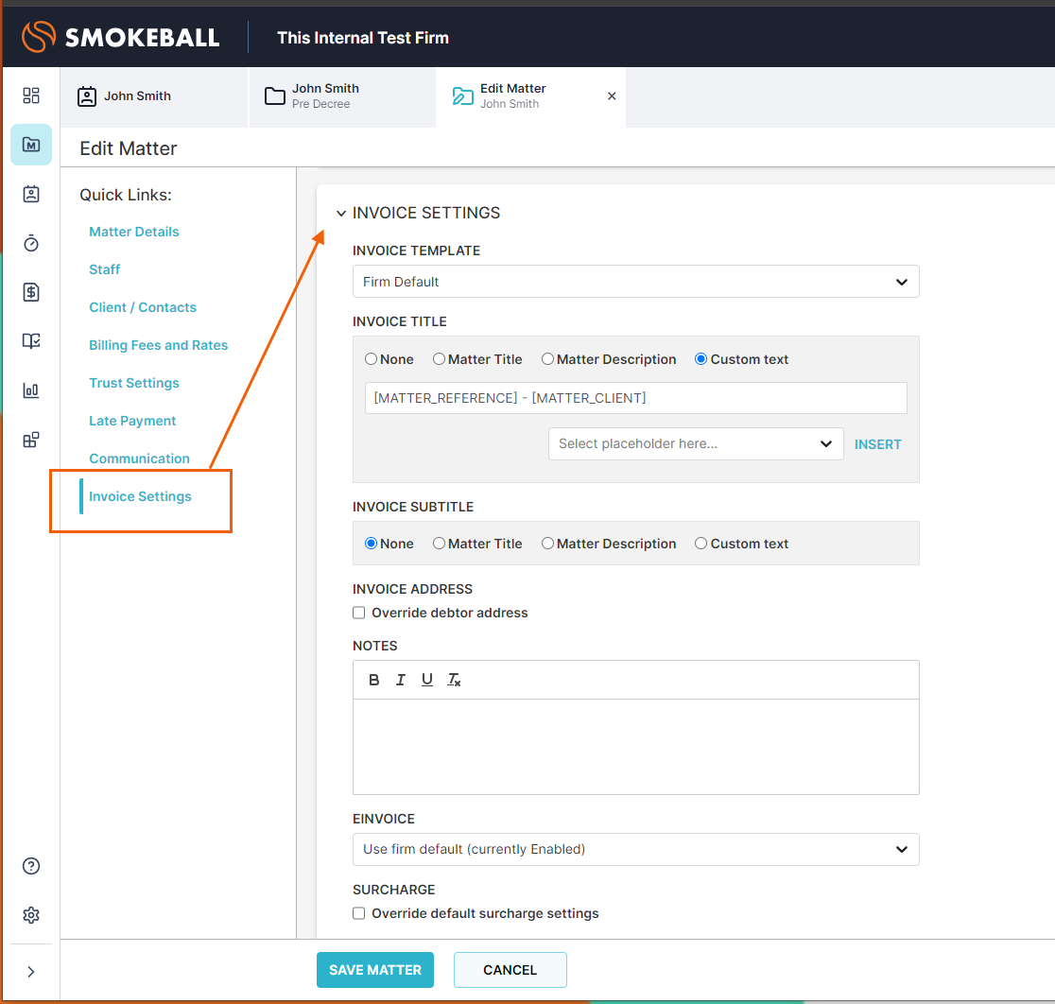Collapse the Invoice Settings section

pyautogui.click(x=341, y=214)
